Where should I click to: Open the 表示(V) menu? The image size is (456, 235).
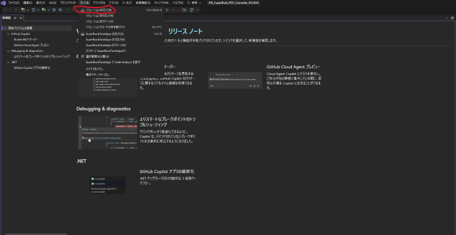coord(41,3)
